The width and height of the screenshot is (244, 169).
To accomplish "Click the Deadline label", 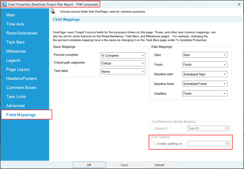I will click(160, 94).
